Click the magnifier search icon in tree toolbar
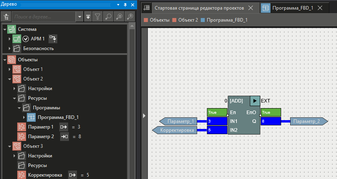Screen dimensions: 337x179 click(x=108, y=16)
